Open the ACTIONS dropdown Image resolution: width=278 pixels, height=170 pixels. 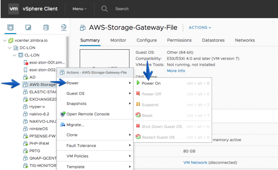(x=200, y=28)
